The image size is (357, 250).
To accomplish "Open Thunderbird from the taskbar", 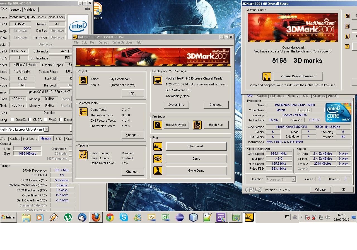I will 82,217.
